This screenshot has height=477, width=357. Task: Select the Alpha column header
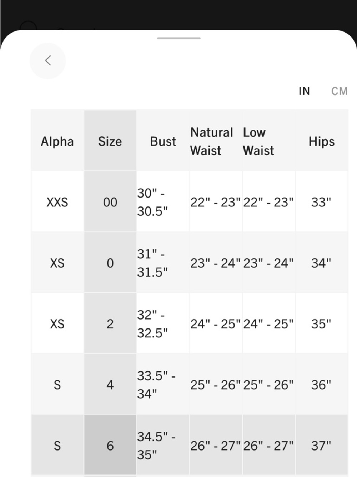[x=57, y=141]
